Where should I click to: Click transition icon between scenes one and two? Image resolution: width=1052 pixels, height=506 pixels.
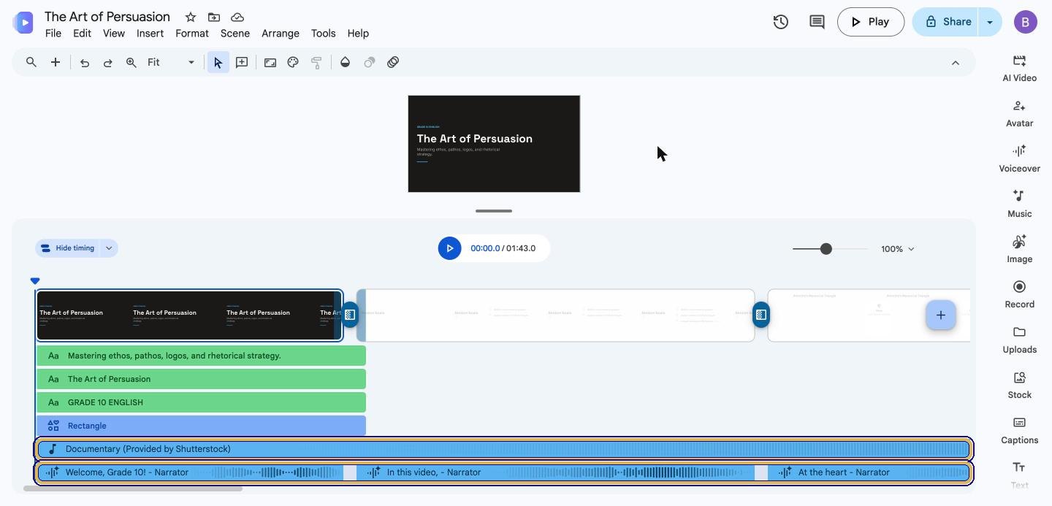350,315
